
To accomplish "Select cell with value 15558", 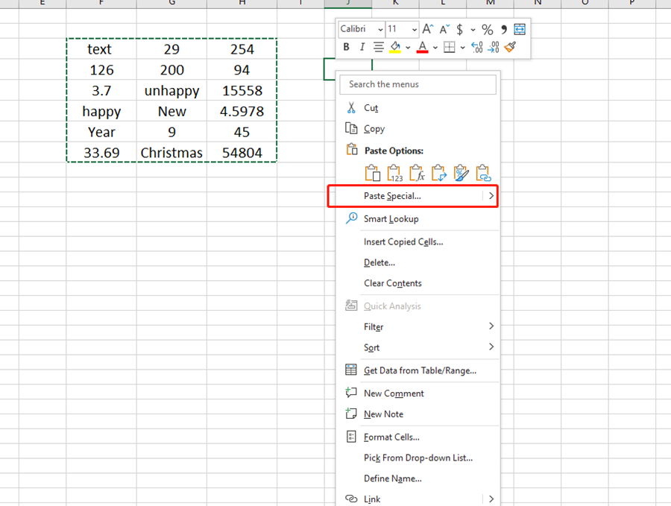I will (242, 90).
